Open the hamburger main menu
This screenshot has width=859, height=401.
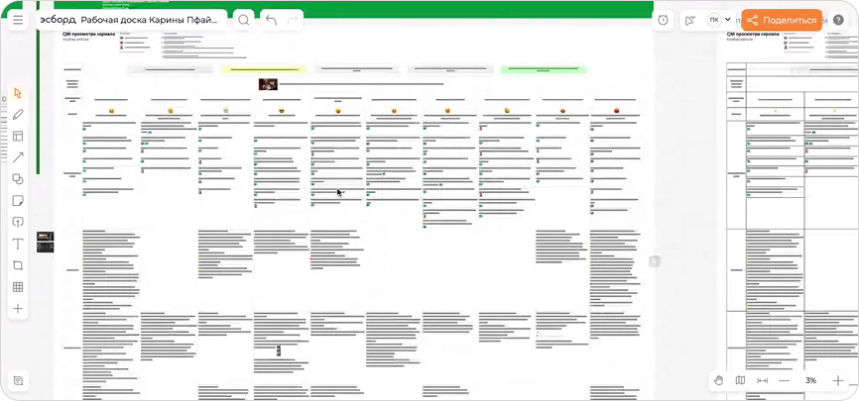[x=18, y=20]
